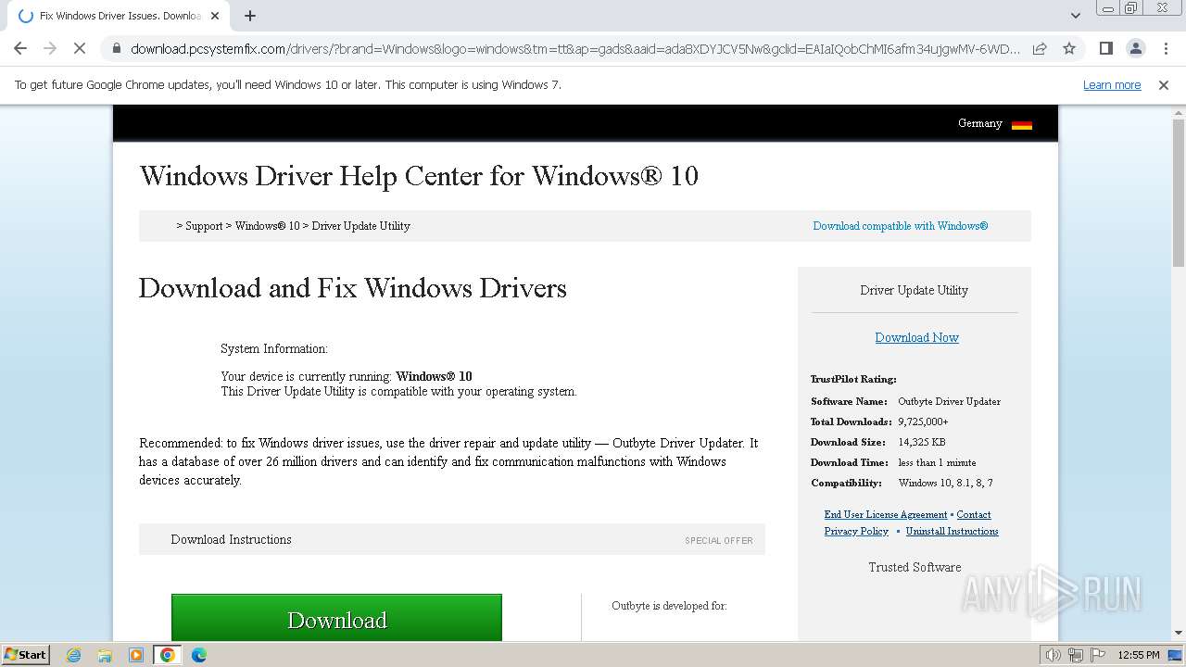Bookmark this tab with the star
Image resolution: width=1186 pixels, height=667 pixels.
pos(1069,48)
